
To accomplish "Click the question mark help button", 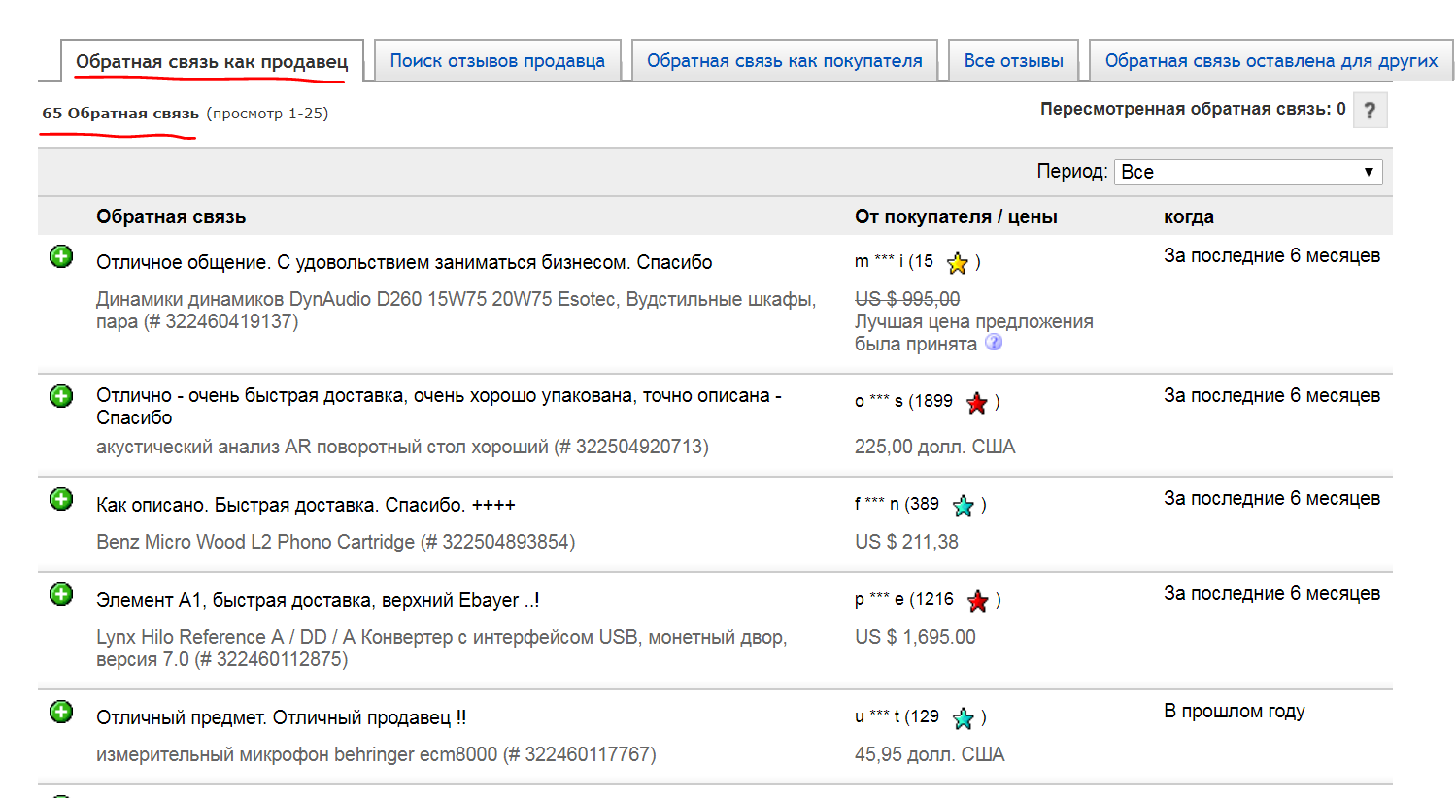I will click(1370, 111).
